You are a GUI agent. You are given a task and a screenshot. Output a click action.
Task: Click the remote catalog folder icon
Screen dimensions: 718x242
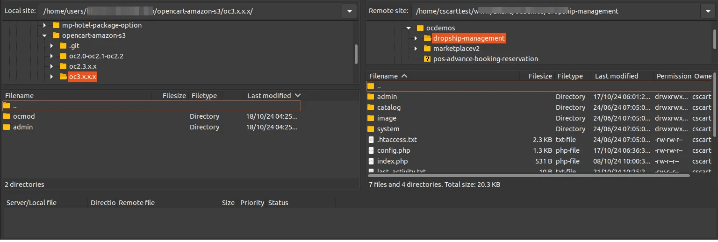coord(371,107)
